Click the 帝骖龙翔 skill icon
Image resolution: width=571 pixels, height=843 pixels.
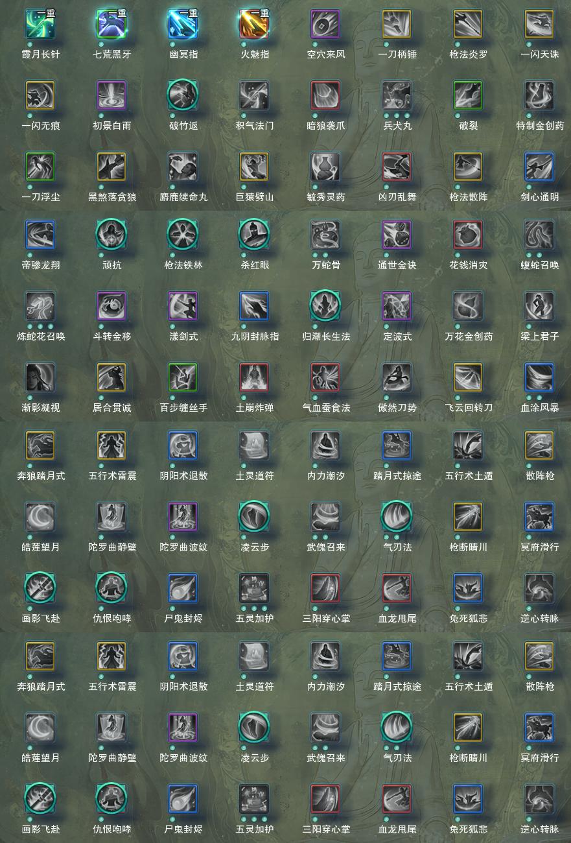(40, 235)
